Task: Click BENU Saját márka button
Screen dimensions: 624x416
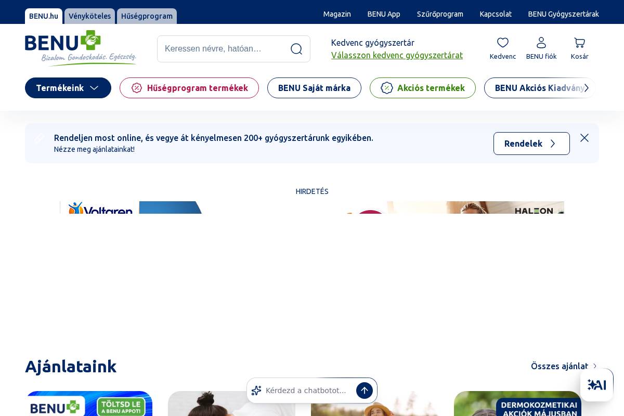Action: coord(314,88)
